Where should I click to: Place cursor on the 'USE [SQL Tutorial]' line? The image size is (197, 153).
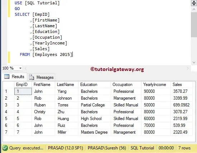click(37, 3)
